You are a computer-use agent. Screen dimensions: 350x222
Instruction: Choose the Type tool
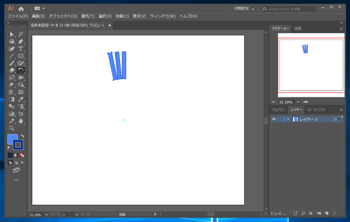click(x=21, y=49)
